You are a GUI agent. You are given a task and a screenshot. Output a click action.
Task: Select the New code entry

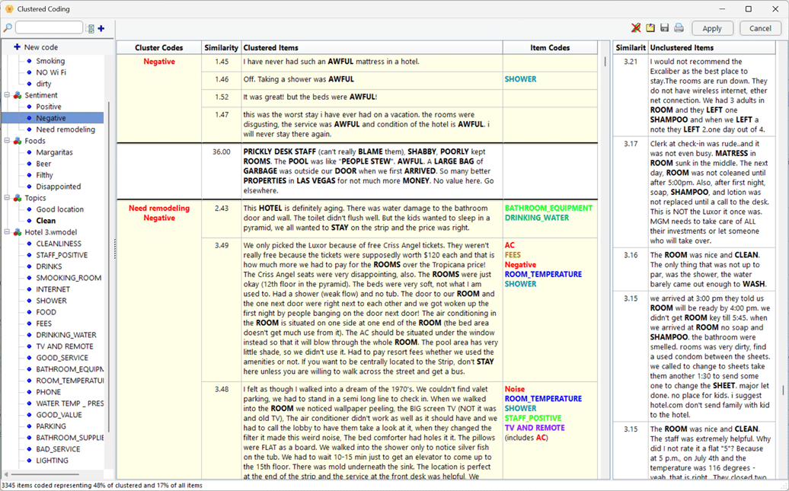[x=41, y=46]
